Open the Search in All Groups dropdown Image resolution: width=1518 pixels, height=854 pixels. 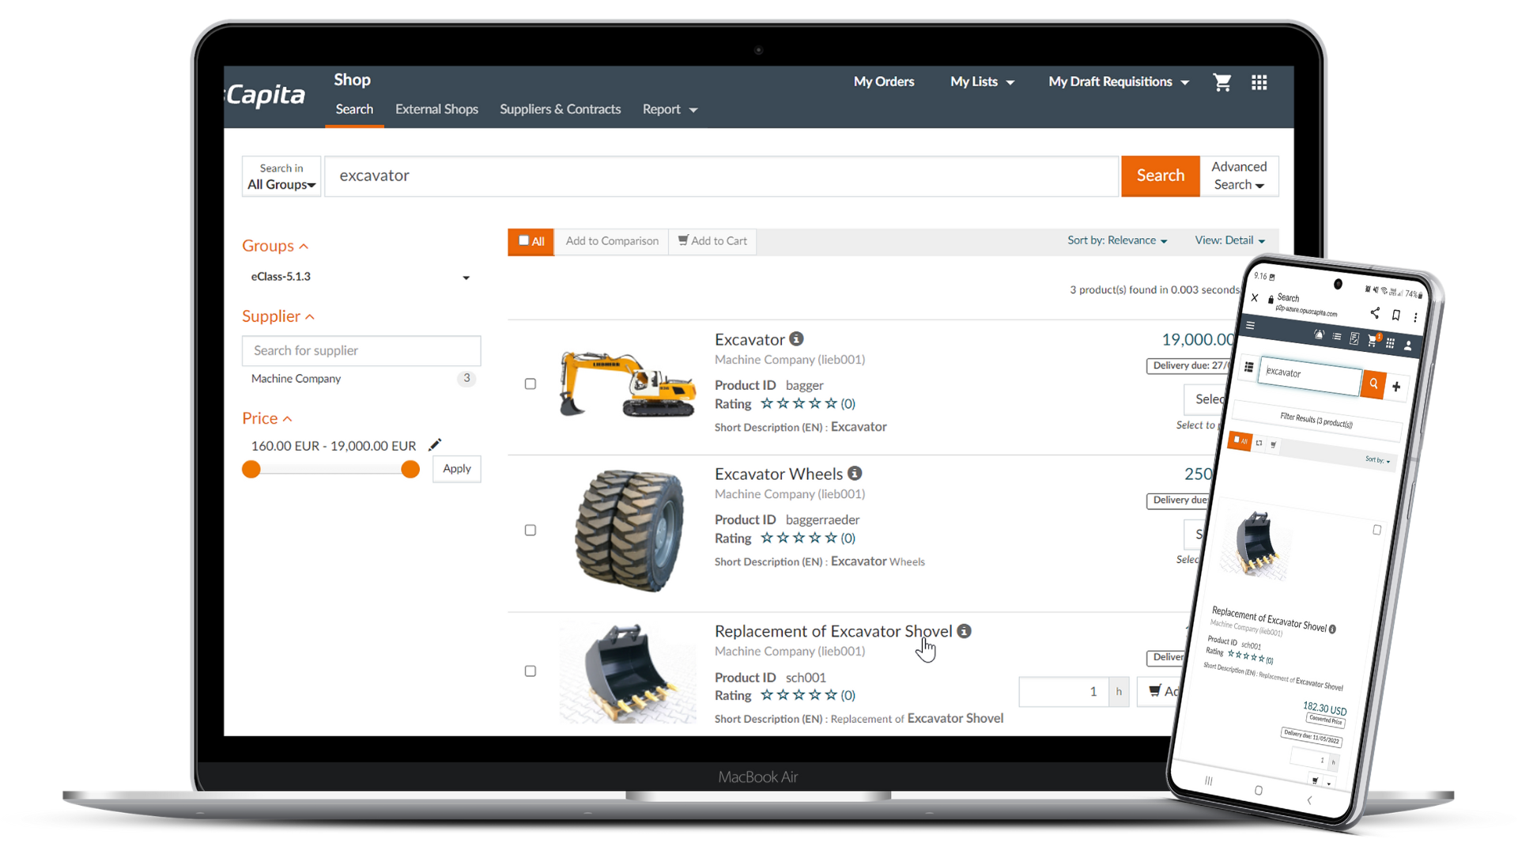tap(281, 176)
